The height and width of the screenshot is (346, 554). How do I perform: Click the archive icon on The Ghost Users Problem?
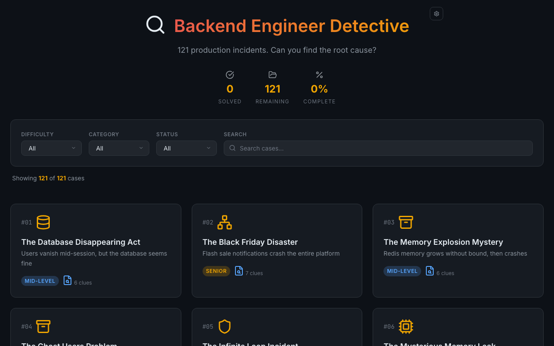[43, 326]
